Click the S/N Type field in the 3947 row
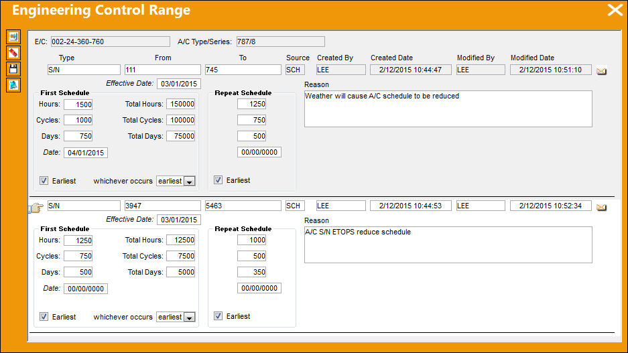This screenshot has height=353, width=628. 84,206
